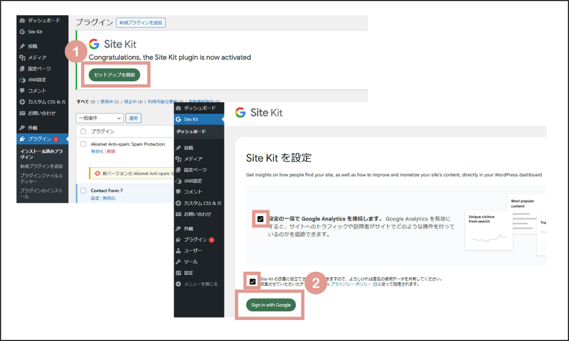Image resolution: width=569 pixels, height=341 pixels.
Task: Click the Site Kit を設定 heading
Action: [x=279, y=158]
